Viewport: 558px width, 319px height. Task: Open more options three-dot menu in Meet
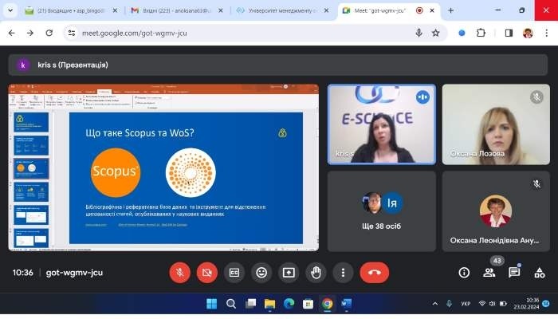(x=343, y=272)
